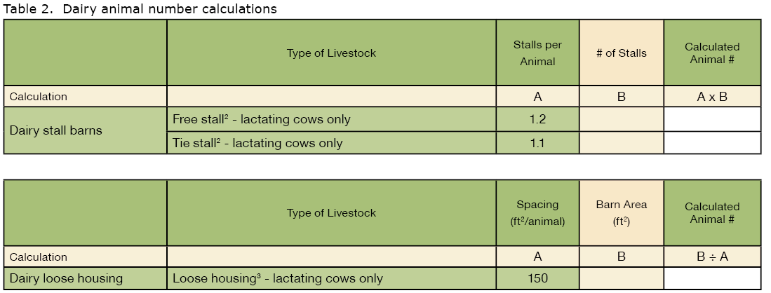The width and height of the screenshot is (771, 293).
Task: Click the 'A x B' formula cell
Action: pyautogui.click(x=712, y=96)
